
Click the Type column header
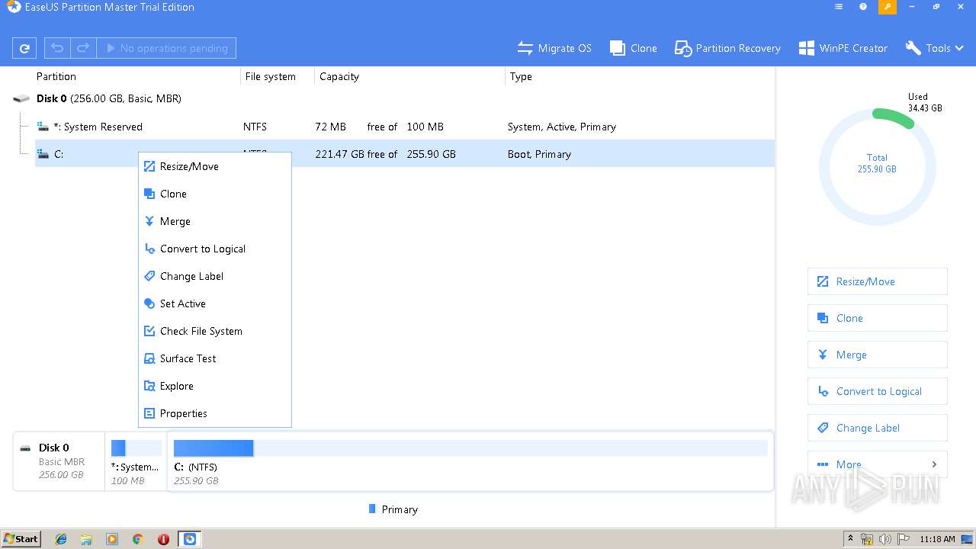coord(521,76)
